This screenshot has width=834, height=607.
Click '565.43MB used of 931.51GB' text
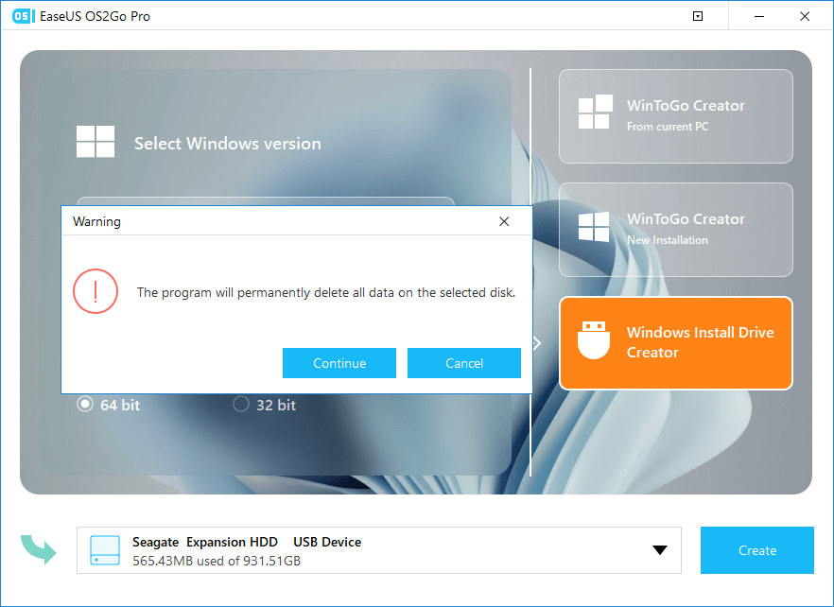[217, 561]
